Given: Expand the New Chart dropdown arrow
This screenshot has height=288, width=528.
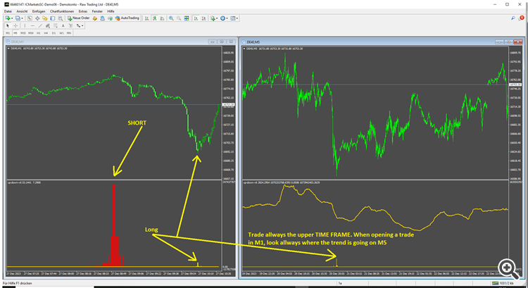Looking at the screenshot, I should tap(12, 18).
